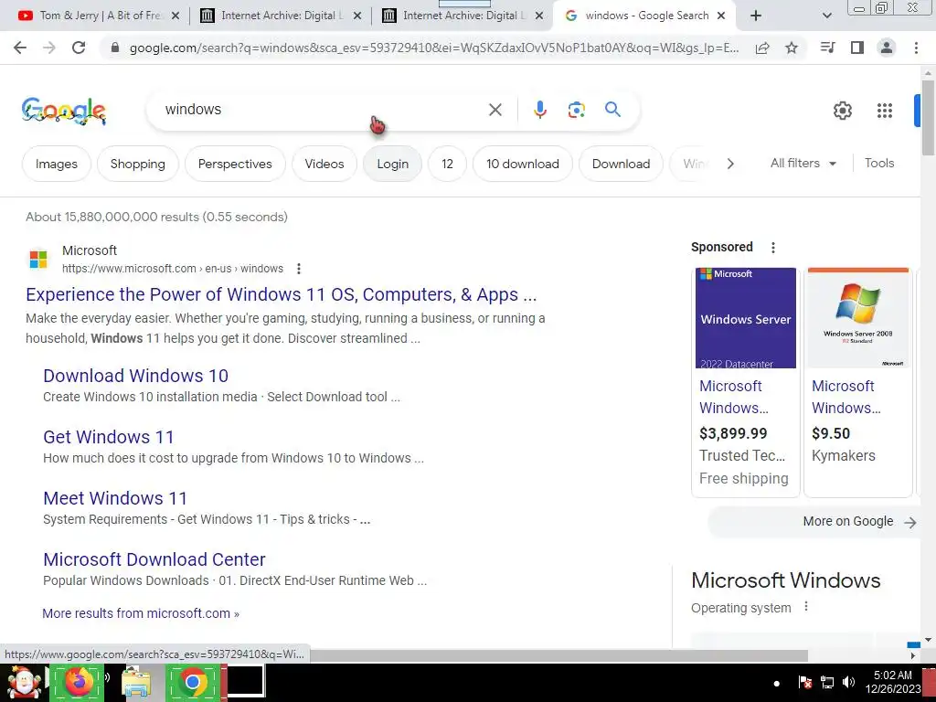The image size is (936, 702).
Task: Run search with the magnifier icon
Action: tap(612, 110)
